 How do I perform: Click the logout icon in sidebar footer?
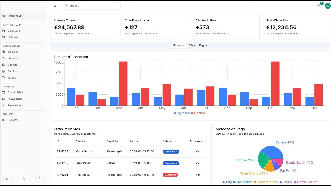(40, 179)
